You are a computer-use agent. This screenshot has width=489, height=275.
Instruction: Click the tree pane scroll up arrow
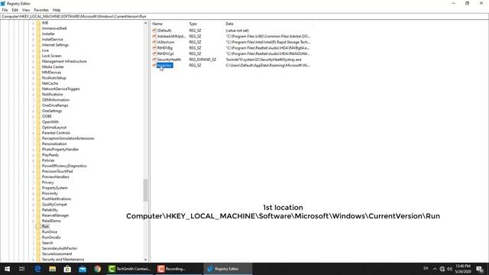(x=145, y=24)
